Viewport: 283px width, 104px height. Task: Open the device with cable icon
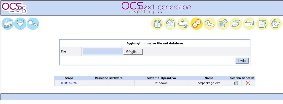click(x=262, y=24)
